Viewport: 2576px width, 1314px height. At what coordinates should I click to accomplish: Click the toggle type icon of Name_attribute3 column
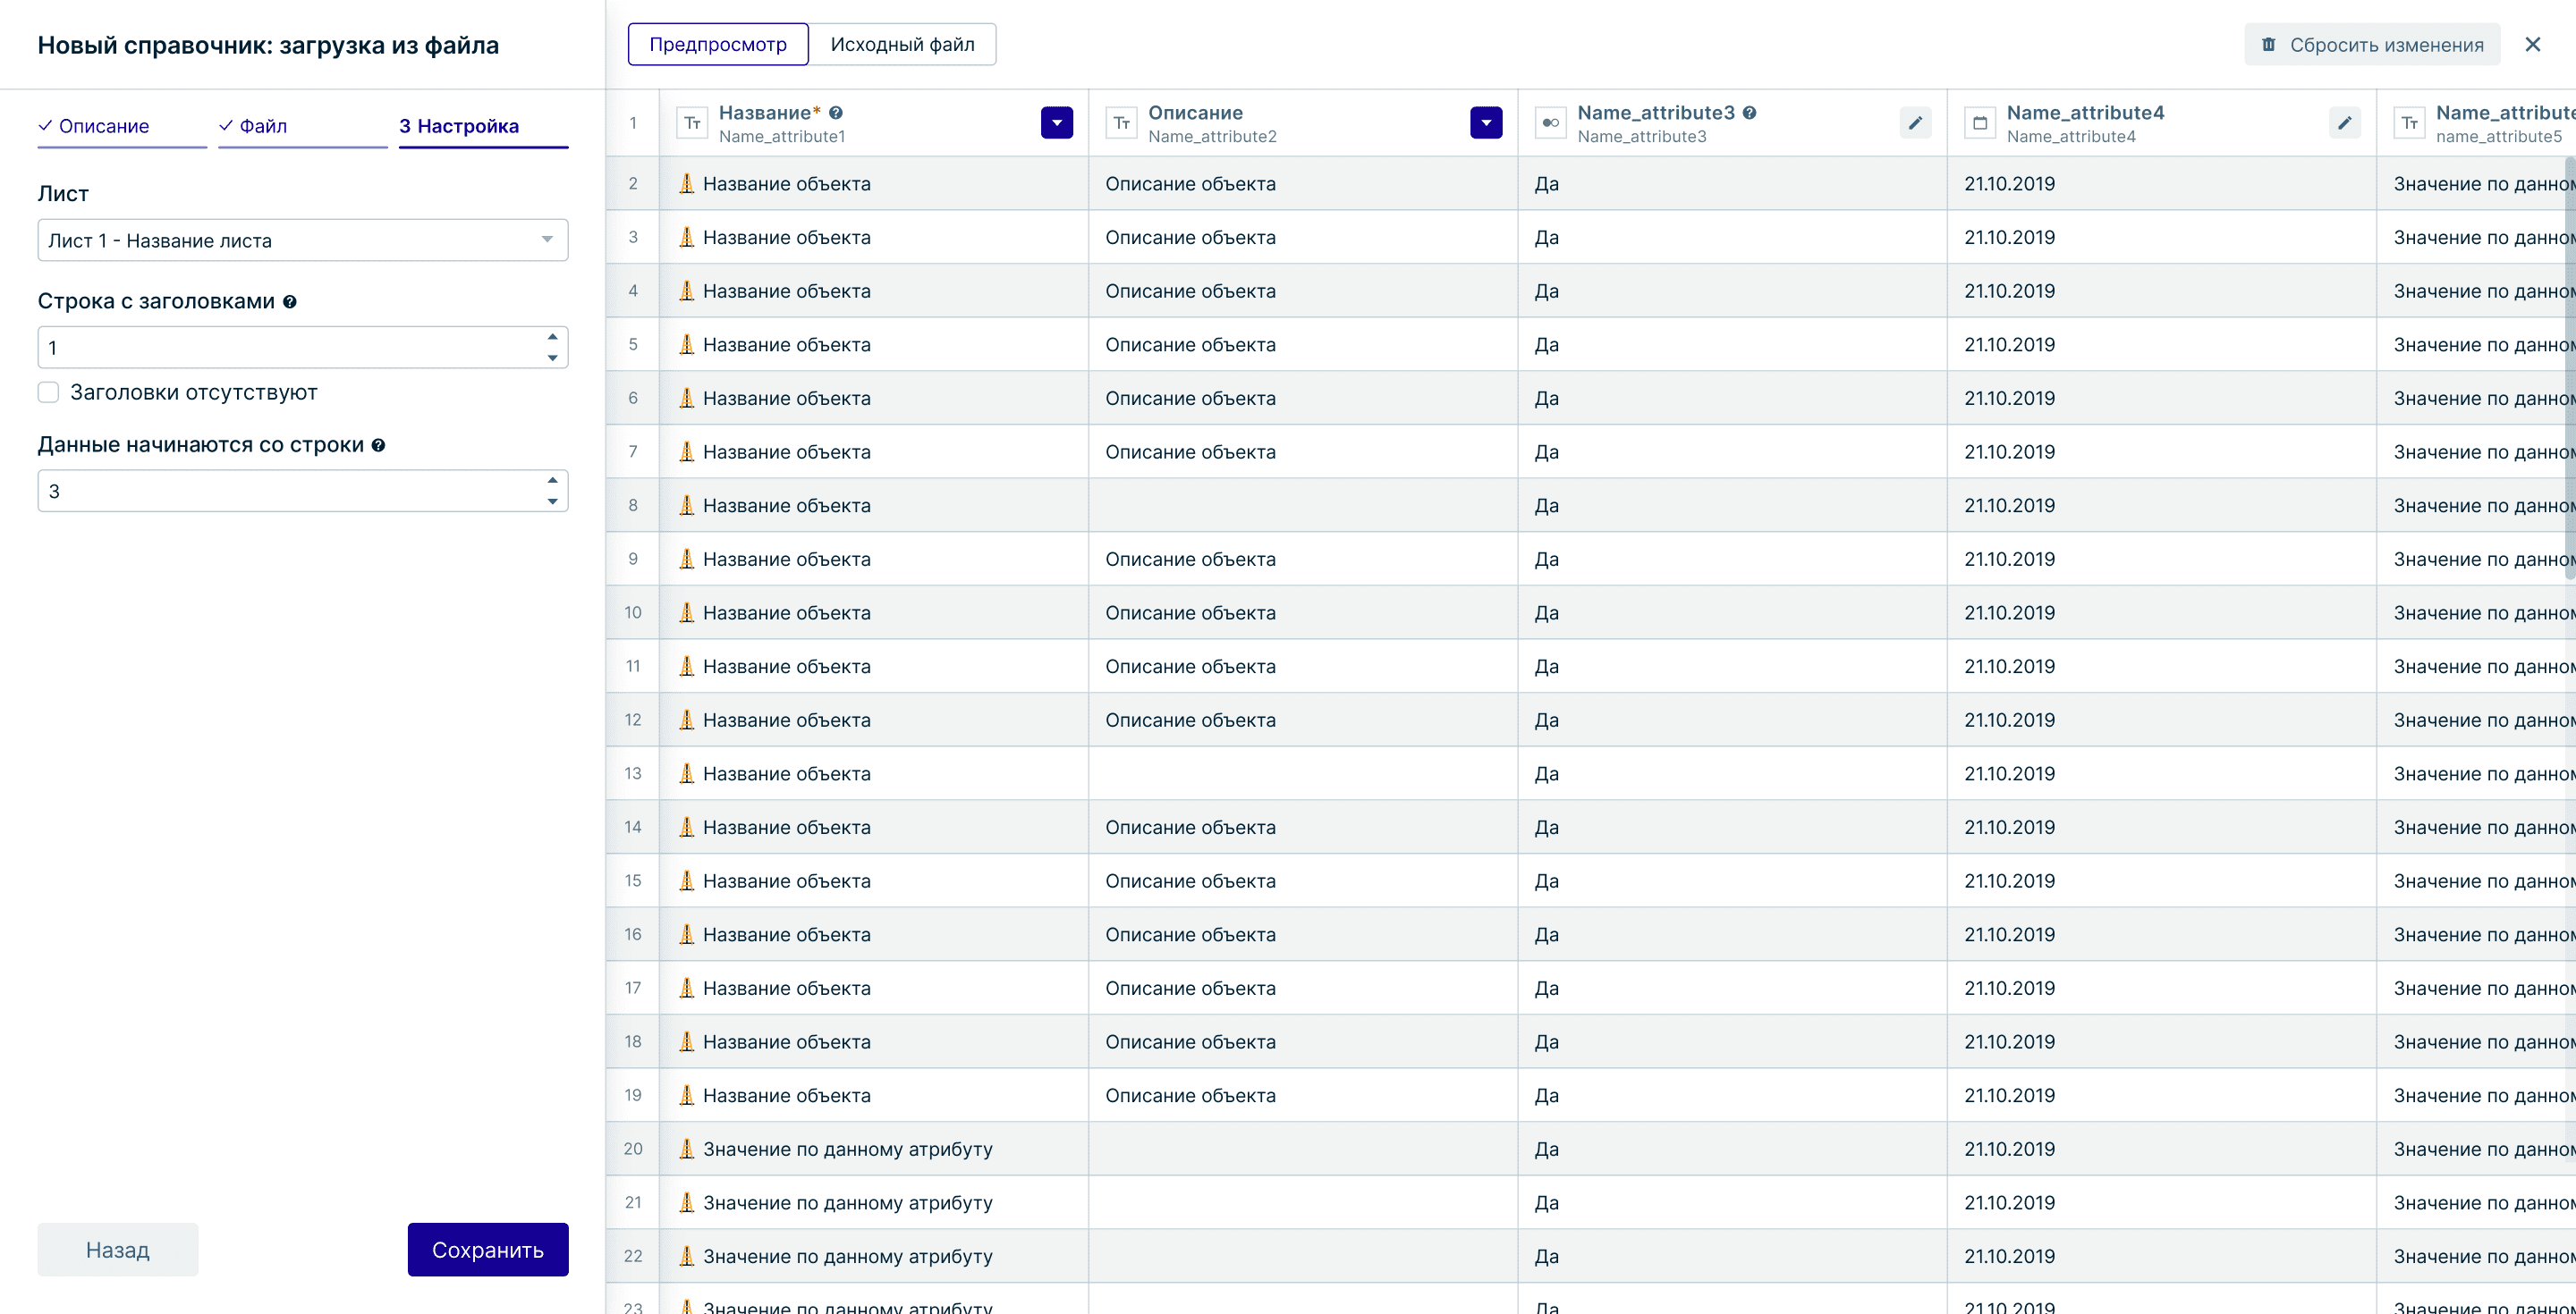pos(1550,122)
